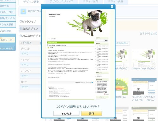Open the デザイン共有 tab
158x121 pixels.
tap(116, 2)
